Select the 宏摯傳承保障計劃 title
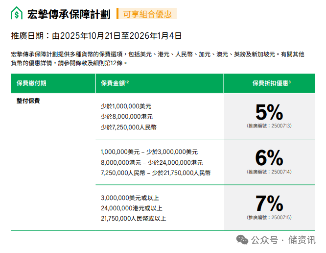This screenshot has width=326, height=253. [x=69, y=14]
